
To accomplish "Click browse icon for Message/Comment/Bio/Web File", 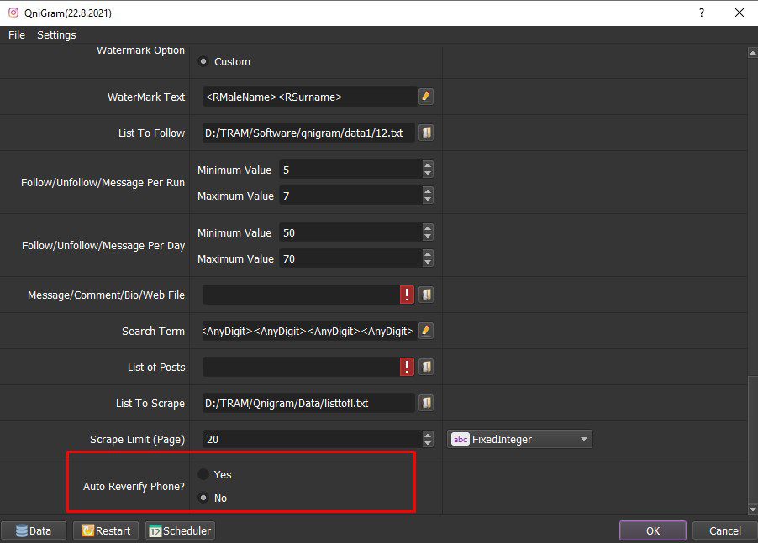I will tap(425, 295).
